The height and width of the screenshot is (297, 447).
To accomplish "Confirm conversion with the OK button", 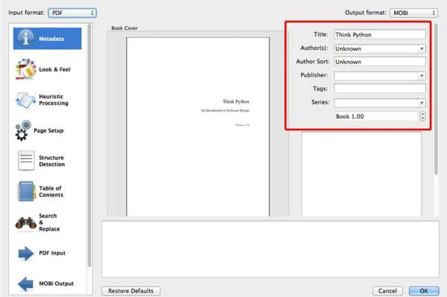I will (x=424, y=291).
